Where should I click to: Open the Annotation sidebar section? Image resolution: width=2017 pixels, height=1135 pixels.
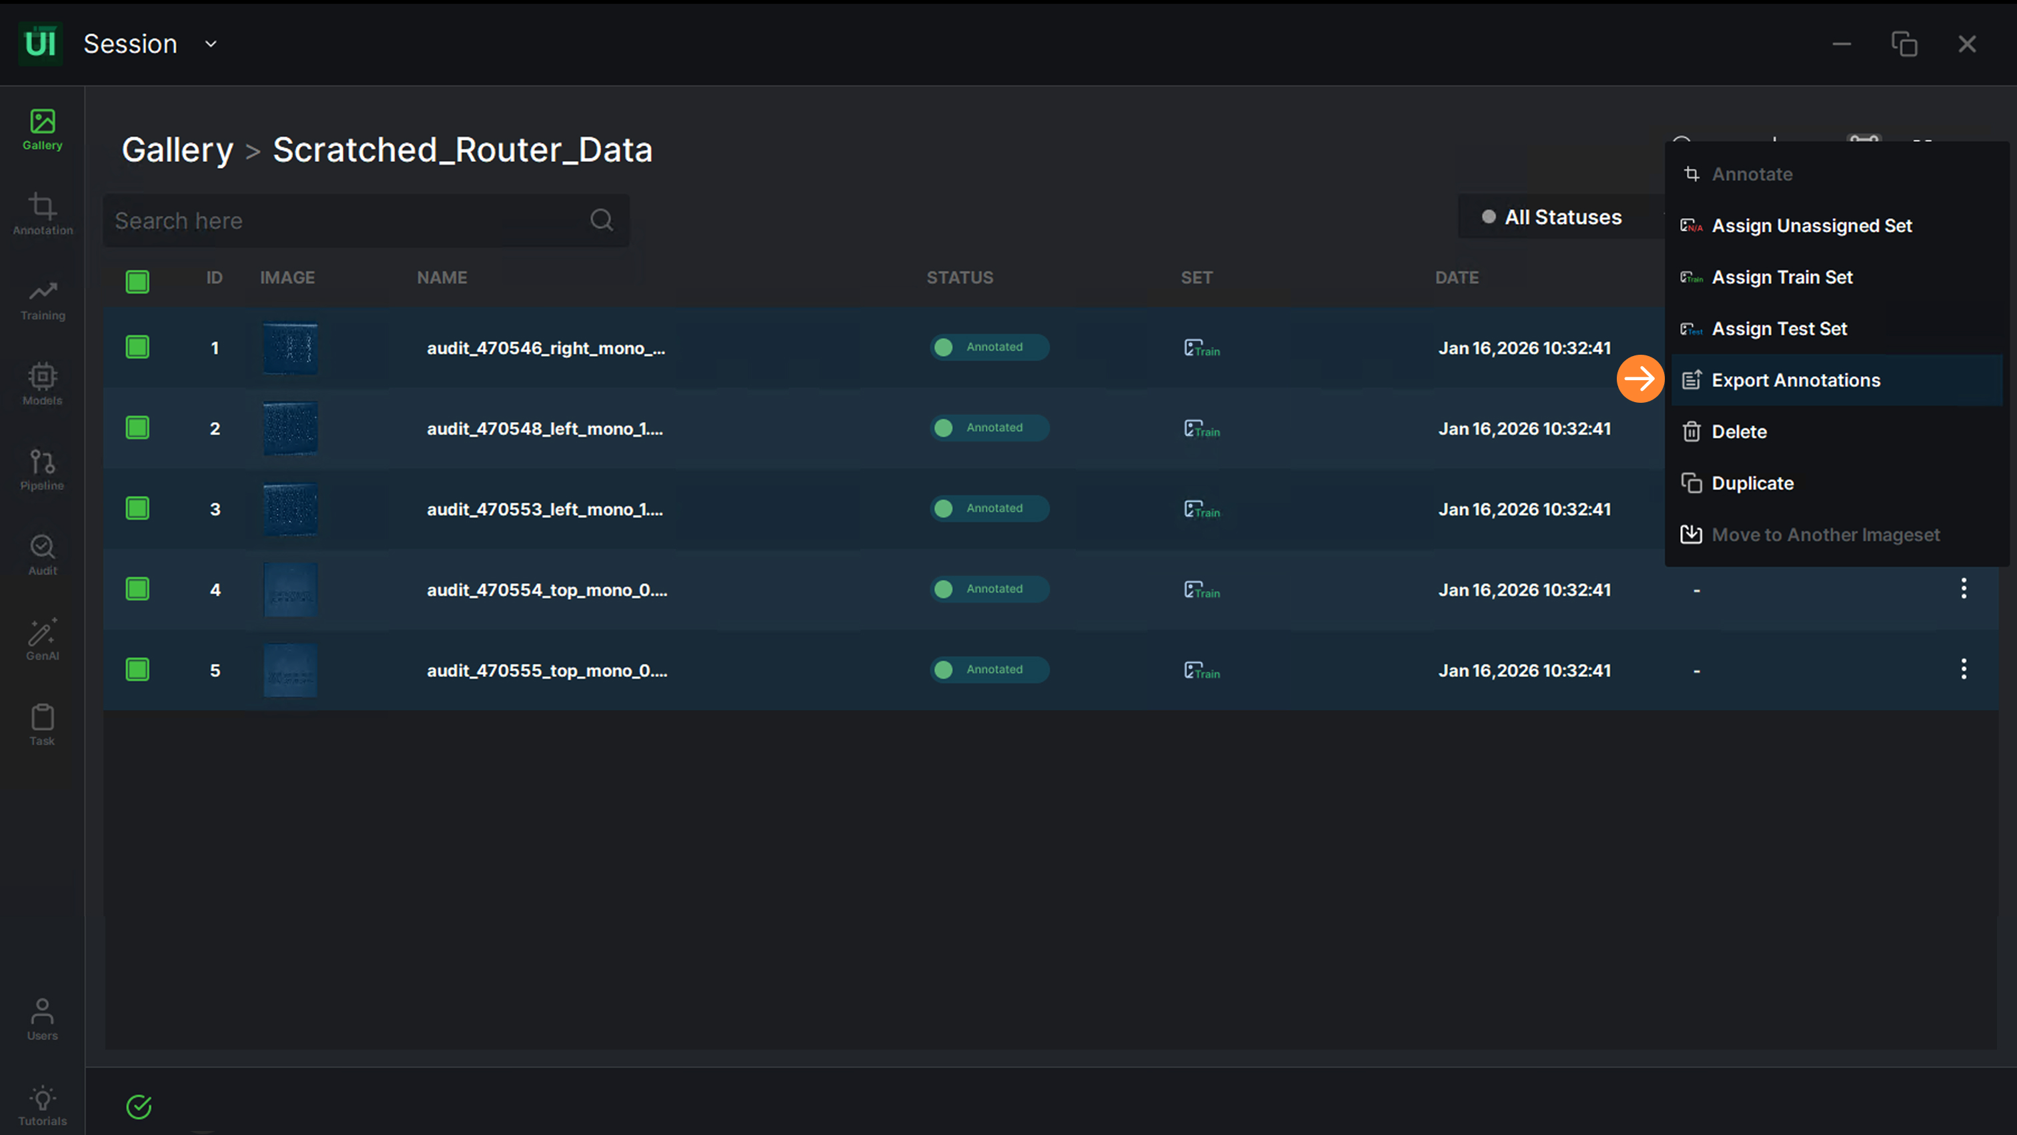(42, 215)
